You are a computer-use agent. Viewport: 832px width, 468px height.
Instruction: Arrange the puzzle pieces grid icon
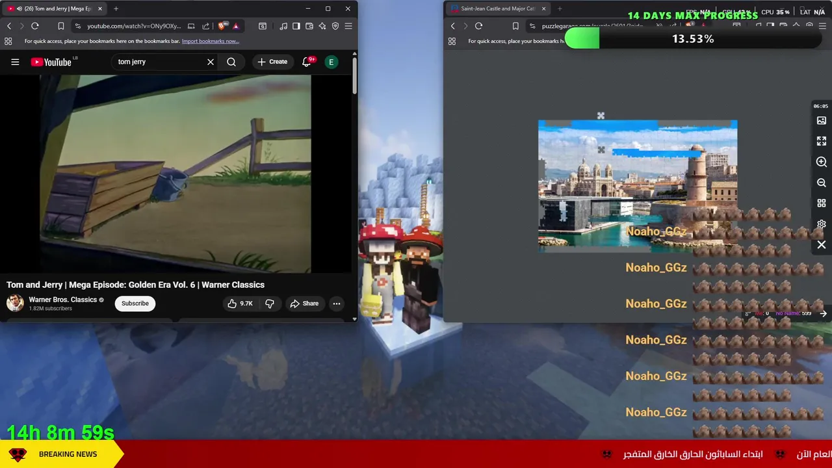[822, 203]
